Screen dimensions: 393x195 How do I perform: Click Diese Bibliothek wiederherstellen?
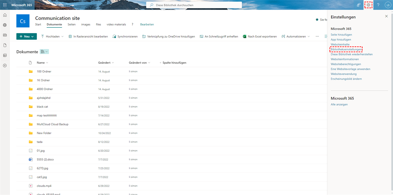(x=352, y=54)
